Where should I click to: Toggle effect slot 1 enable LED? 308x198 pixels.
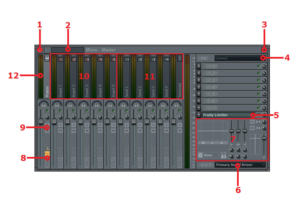click(x=258, y=66)
